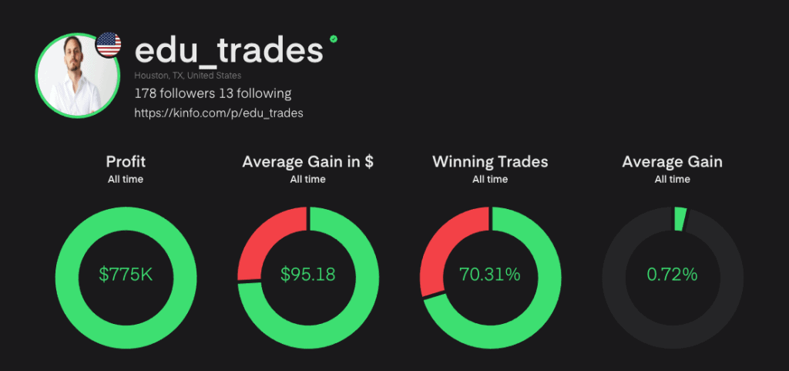Image resolution: width=789 pixels, height=371 pixels.
Task: Open "All time" period under Average Gain in $
Action: pyautogui.click(x=307, y=180)
